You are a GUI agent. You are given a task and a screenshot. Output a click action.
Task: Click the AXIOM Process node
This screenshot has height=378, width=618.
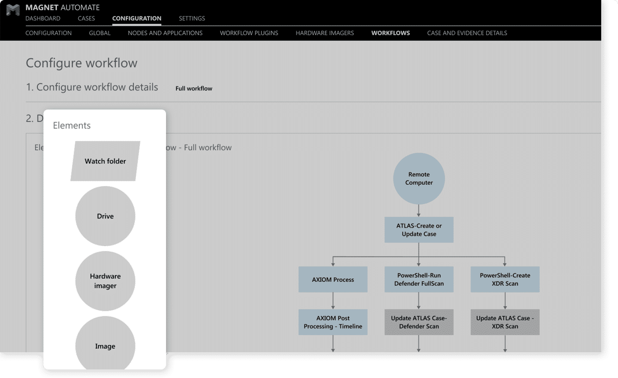[x=333, y=280]
